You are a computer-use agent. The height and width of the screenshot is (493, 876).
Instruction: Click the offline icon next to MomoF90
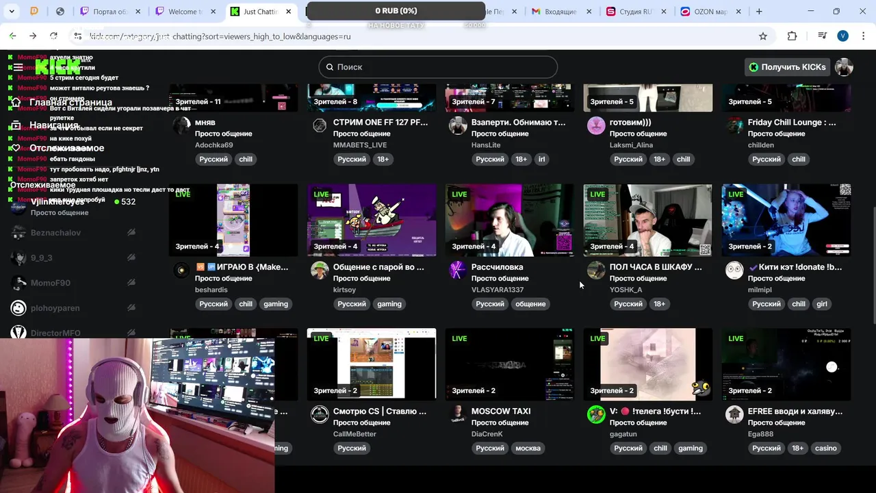(131, 283)
